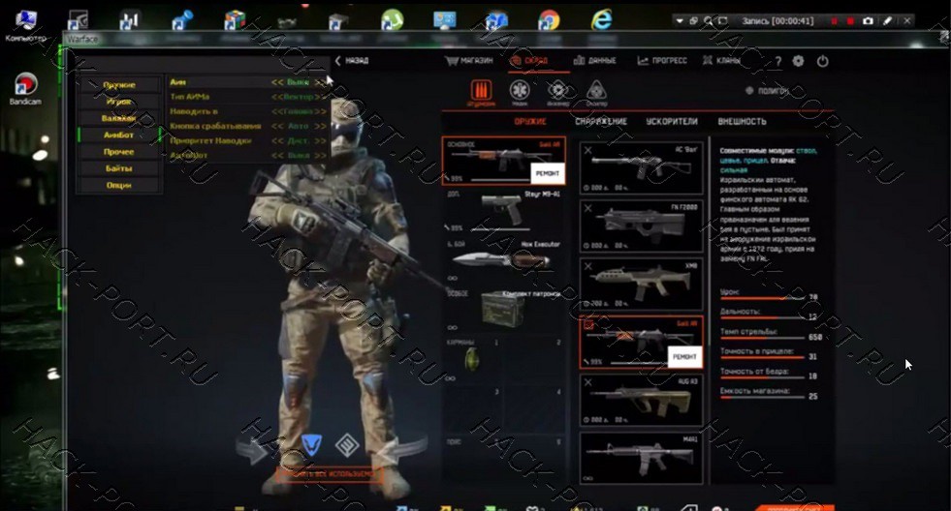
Task: Rotate the character with the left arrow
Action: click(x=252, y=450)
